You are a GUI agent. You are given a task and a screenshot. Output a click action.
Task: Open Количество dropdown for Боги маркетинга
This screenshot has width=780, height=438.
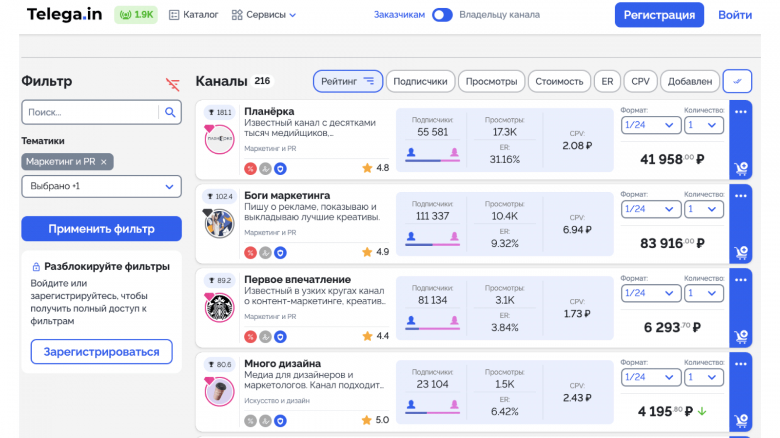703,209
